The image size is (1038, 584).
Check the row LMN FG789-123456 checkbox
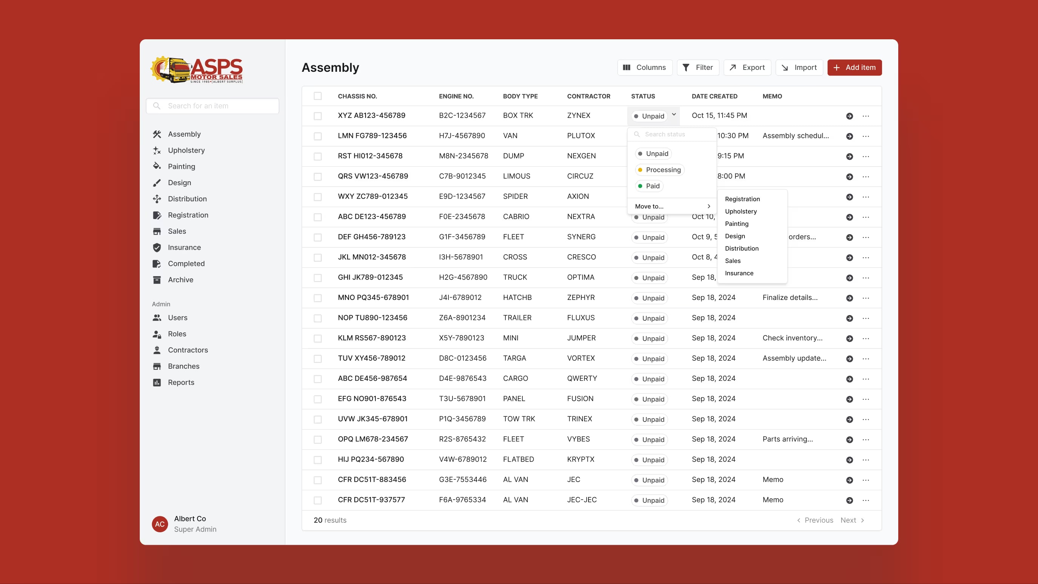click(x=318, y=136)
